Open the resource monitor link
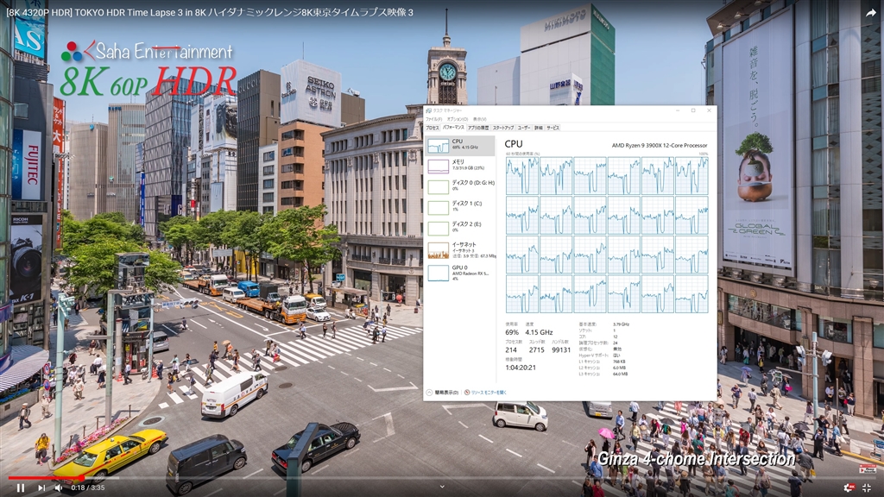The height and width of the screenshot is (497, 884). (489, 393)
